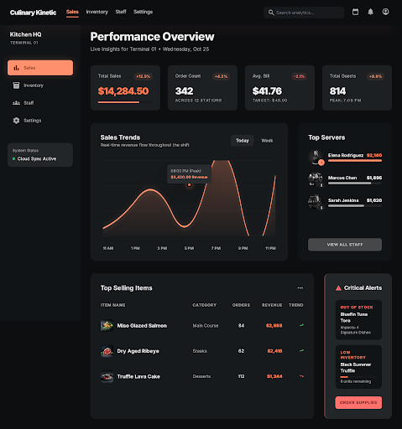The image size is (402, 429).
Task: Click the Total Guests percent badge
Action: pyautogui.click(x=375, y=76)
